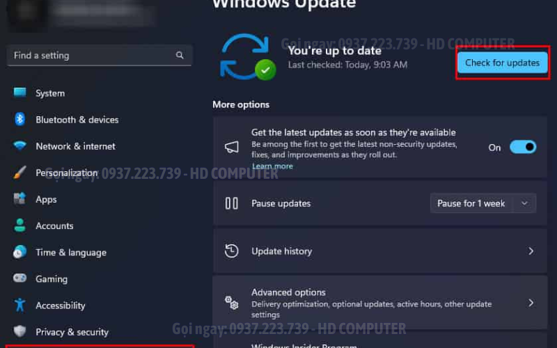Click the Privacy & security shield icon

click(x=20, y=331)
